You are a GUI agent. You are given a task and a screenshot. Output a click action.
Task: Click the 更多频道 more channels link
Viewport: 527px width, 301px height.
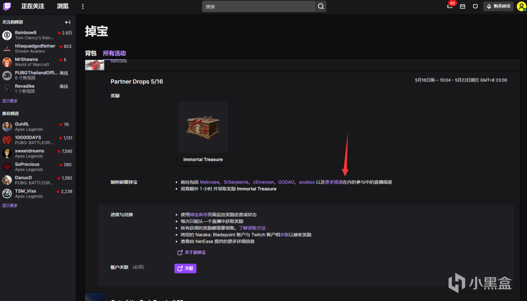point(334,182)
